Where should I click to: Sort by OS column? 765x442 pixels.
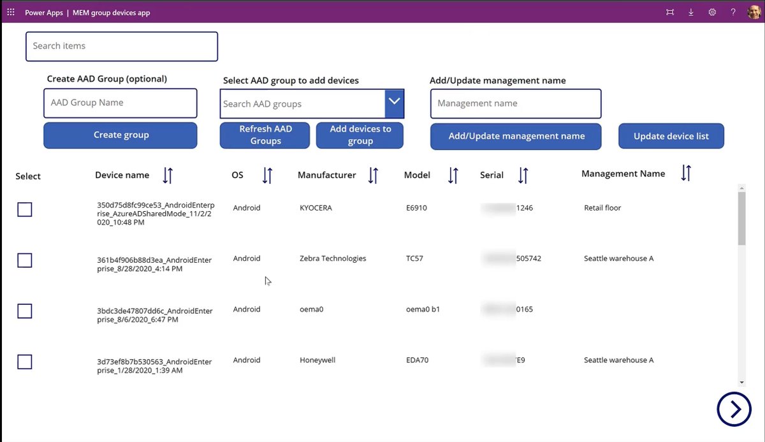pyautogui.click(x=268, y=175)
